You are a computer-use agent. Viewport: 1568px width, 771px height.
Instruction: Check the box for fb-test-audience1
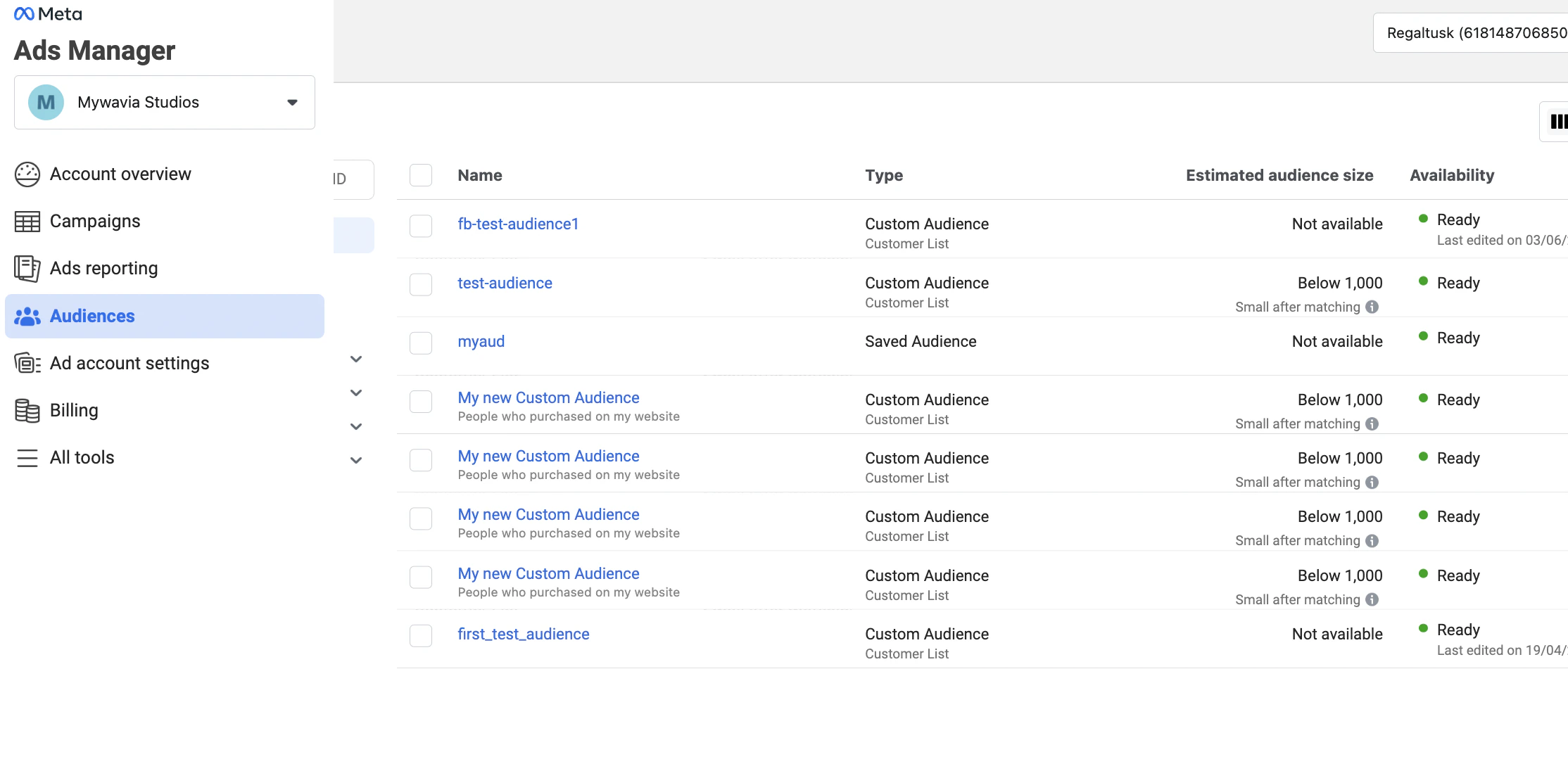421,226
